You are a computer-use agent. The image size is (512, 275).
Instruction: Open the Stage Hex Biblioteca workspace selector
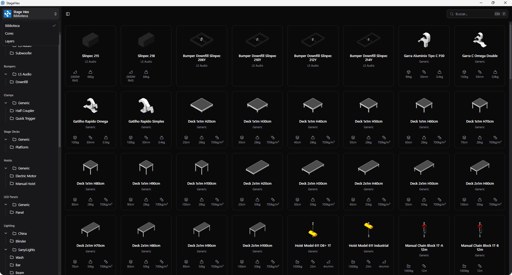point(55,14)
